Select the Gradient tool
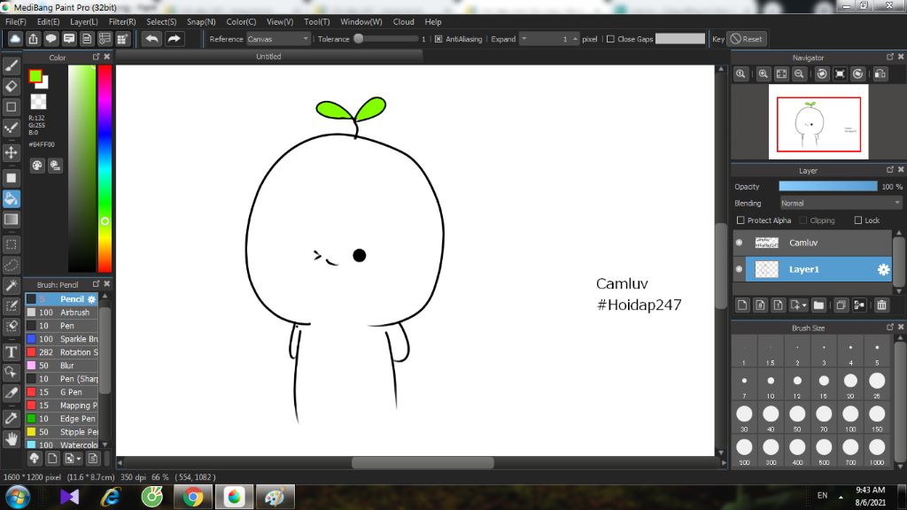 [x=11, y=220]
